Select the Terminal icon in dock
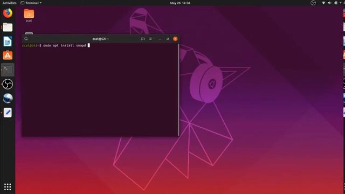This screenshot has height=194, width=345. pyautogui.click(x=8, y=70)
